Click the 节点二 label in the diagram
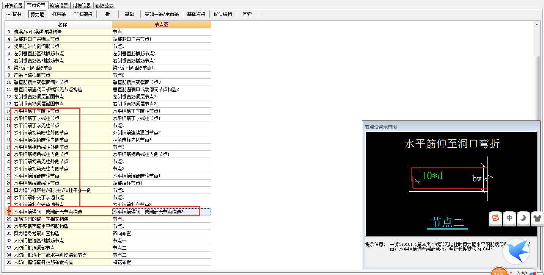The width and height of the screenshot is (544, 275). 447,222
